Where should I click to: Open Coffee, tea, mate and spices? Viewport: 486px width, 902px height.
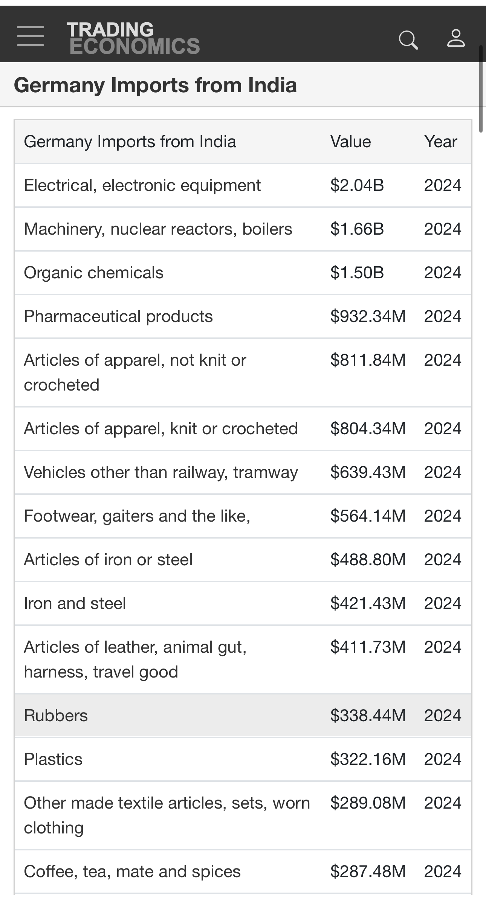click(x=132, y=871)
